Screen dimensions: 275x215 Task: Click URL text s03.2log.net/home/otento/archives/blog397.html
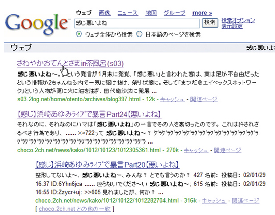(79, 99)
